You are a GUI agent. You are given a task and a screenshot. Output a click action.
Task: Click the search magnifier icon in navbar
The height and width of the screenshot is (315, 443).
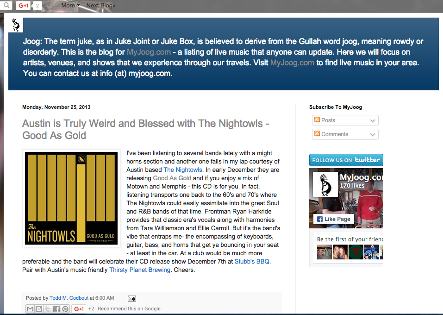(6, 5)
